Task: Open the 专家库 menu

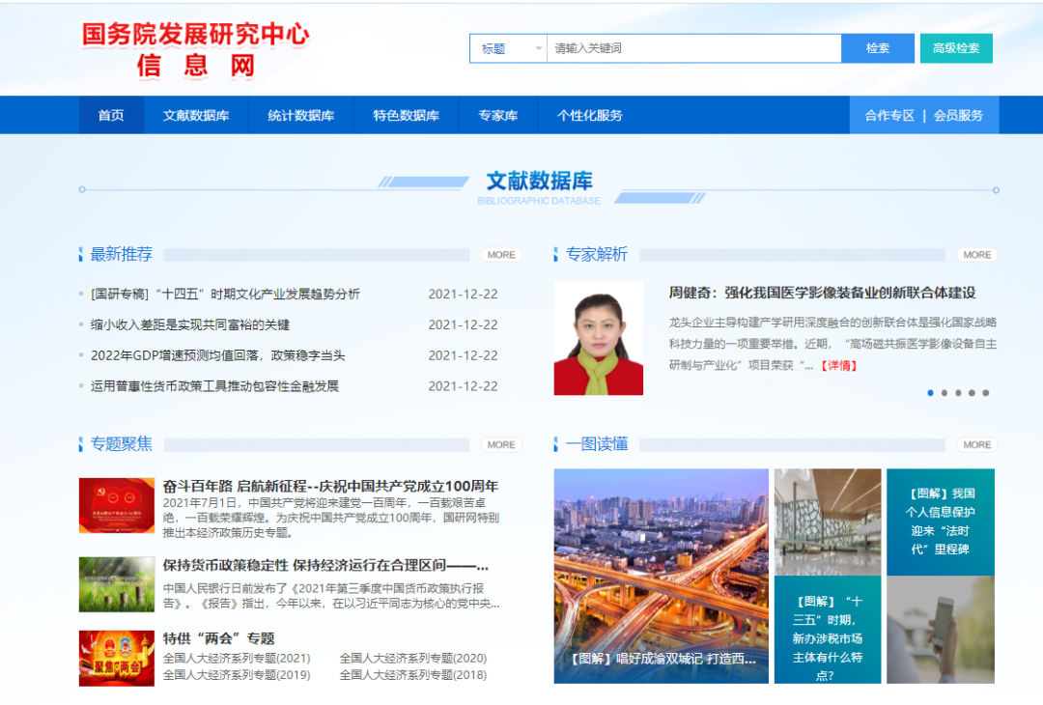Action: 495,114
